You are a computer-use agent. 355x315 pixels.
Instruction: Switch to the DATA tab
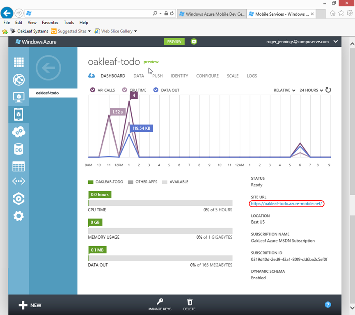pos(139,76)
